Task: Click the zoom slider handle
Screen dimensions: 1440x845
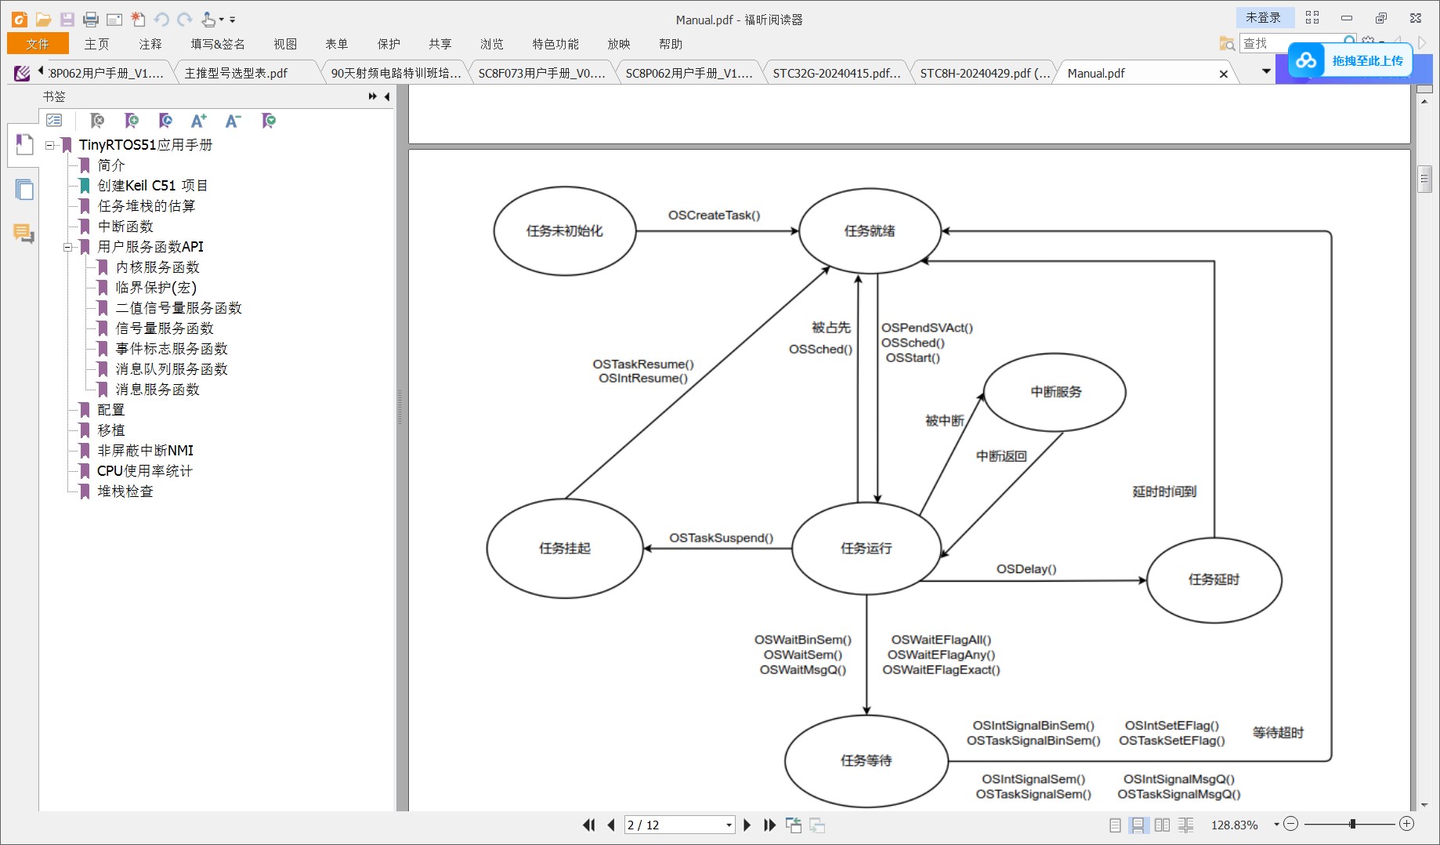Action: tap(1352, 824)
